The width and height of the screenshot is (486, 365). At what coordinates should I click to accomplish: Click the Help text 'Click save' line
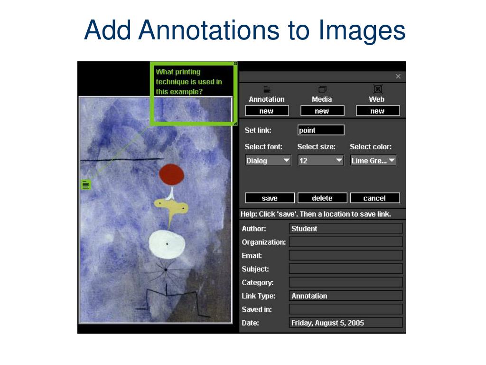pyautogui.click(x=316, y=214)
